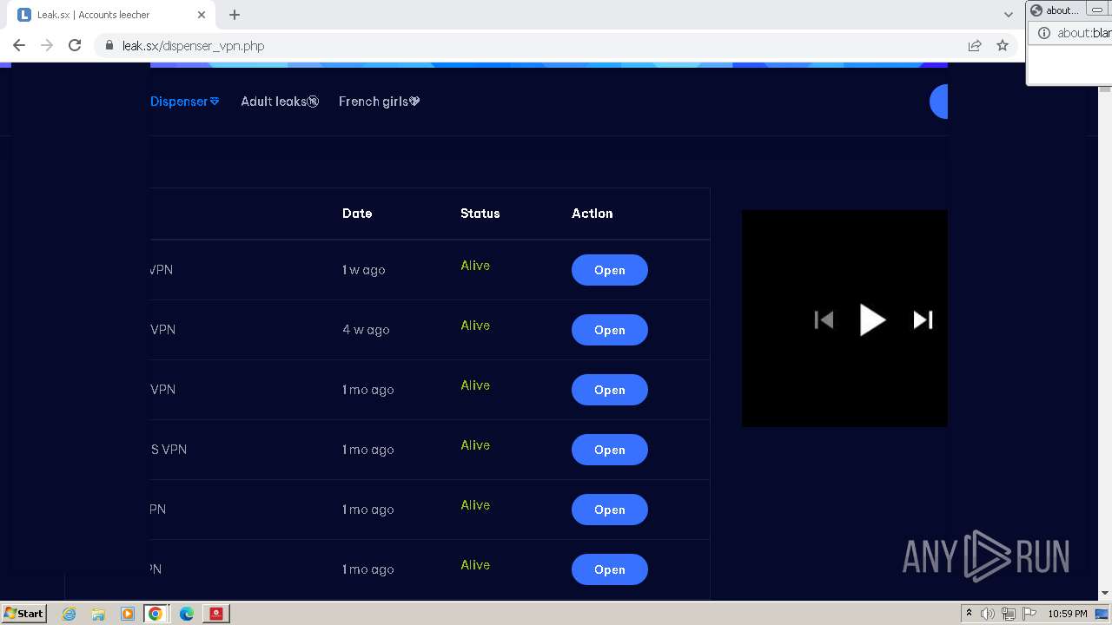Image resolution: width=1112 pixels, height=625 pixels.
Task: Minimize the about:blank popup window
Action: tap(1096, 10)
